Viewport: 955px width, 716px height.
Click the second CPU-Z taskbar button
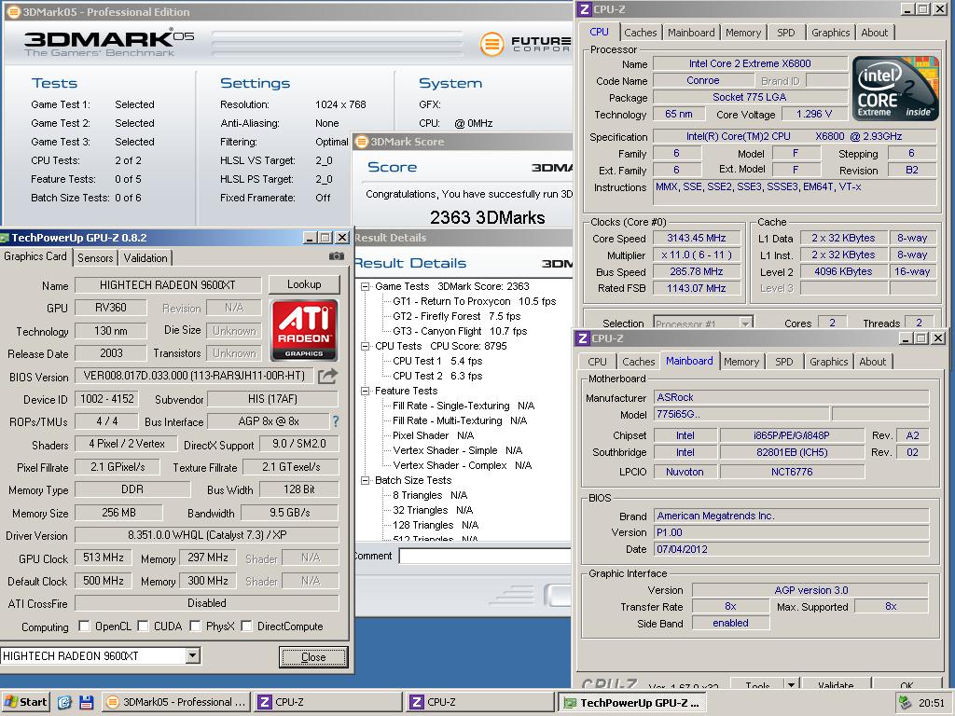tap(480, 702)
